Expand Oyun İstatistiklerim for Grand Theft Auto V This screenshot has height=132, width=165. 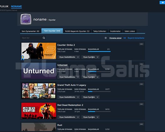[x=69, y=97]
